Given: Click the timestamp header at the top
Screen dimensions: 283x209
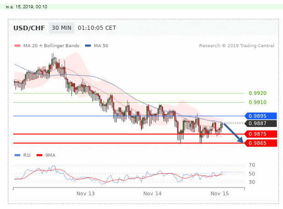Looking at the screenshot, I should point(27,7).
